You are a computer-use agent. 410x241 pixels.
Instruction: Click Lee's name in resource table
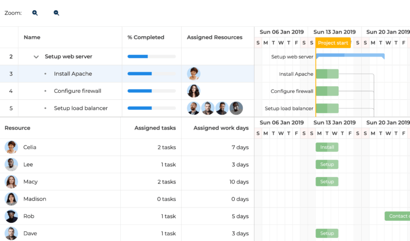click(x=28, y=165)
